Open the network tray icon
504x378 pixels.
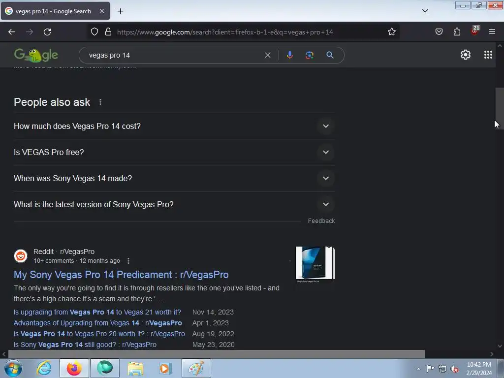pos(442,369)
